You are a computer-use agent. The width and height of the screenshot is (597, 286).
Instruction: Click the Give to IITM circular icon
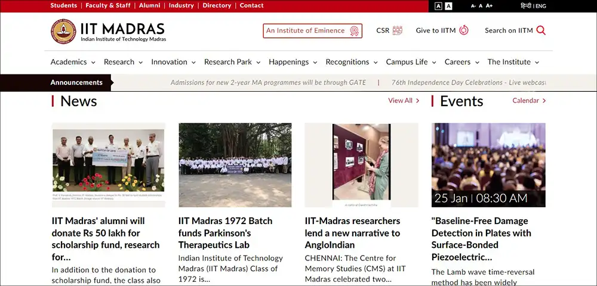click(464, 30)
